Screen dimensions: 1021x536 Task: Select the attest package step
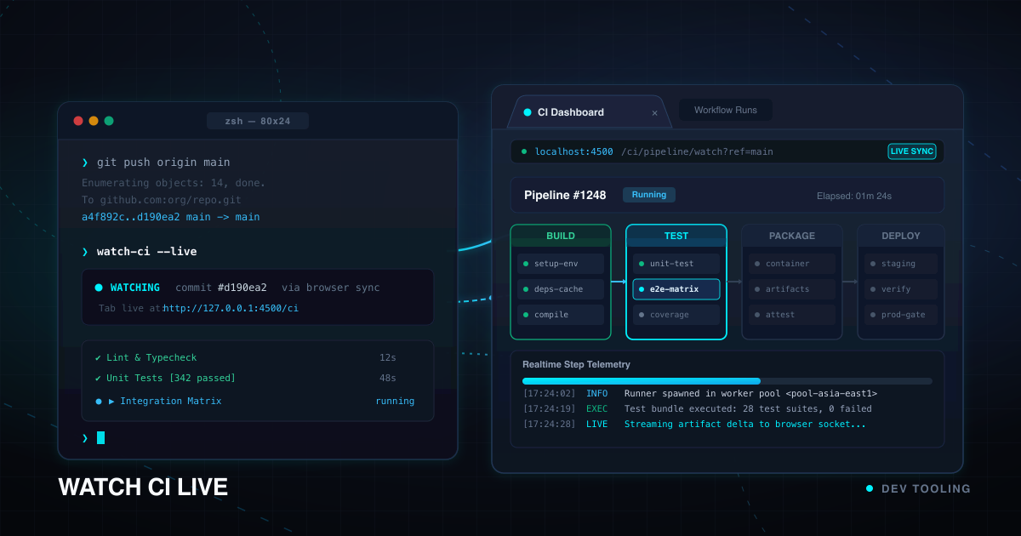tap(792, 315)
